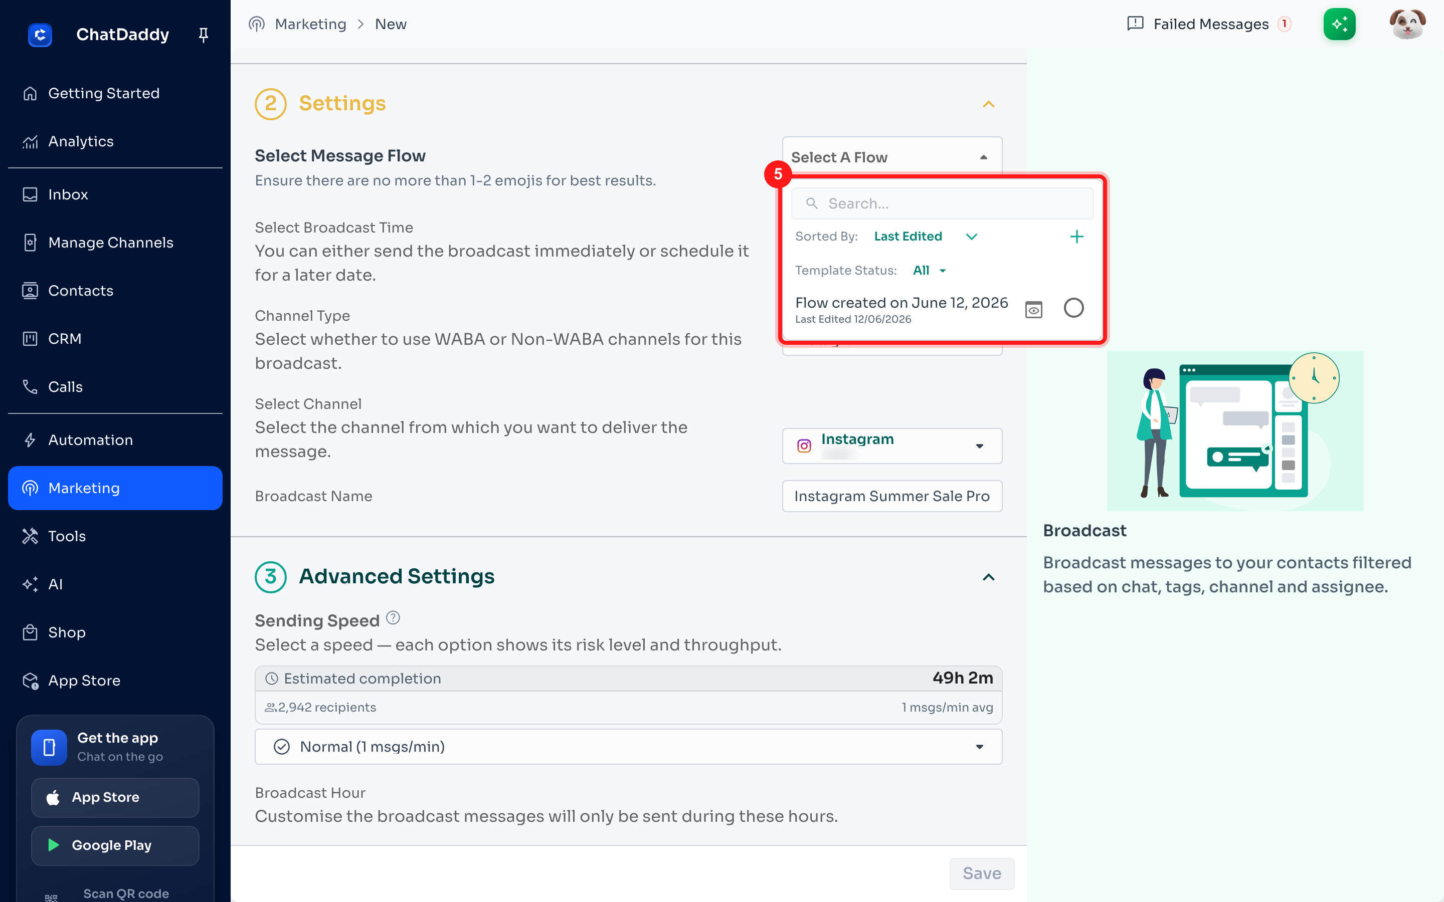The width and height of the screenshot is (1444, 902).
Task: Click the Scan QR code link
Action: point(126,893)
